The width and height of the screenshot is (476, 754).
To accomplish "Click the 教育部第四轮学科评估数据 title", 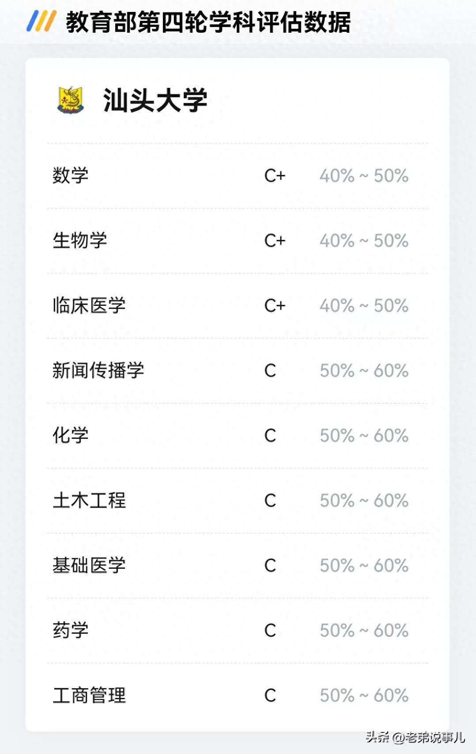I will tap(208, 22).
